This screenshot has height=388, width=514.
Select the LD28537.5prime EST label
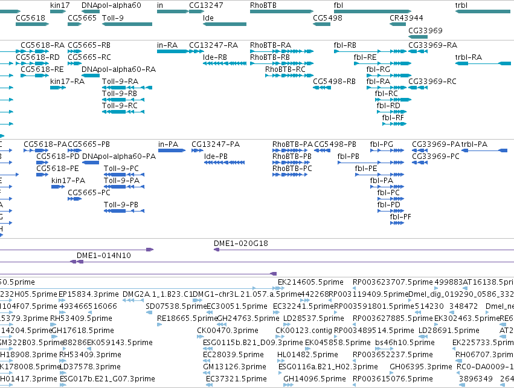pyautogui.click(x=313, y=318)
